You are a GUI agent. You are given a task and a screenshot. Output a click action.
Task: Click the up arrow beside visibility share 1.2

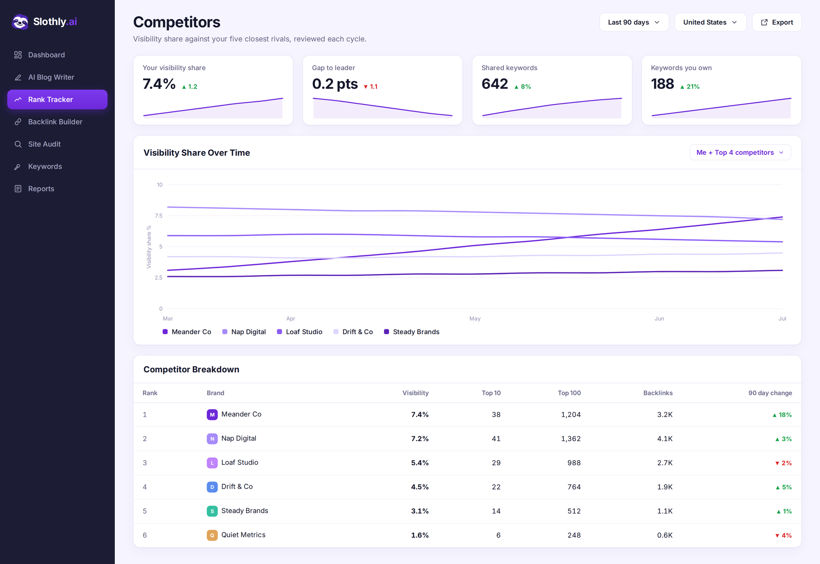tap(184, 87)
